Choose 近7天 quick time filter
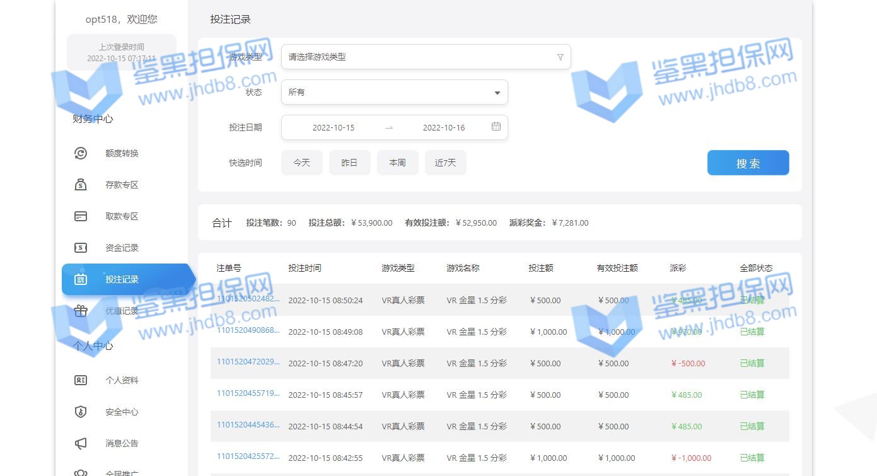 point(445,163)
